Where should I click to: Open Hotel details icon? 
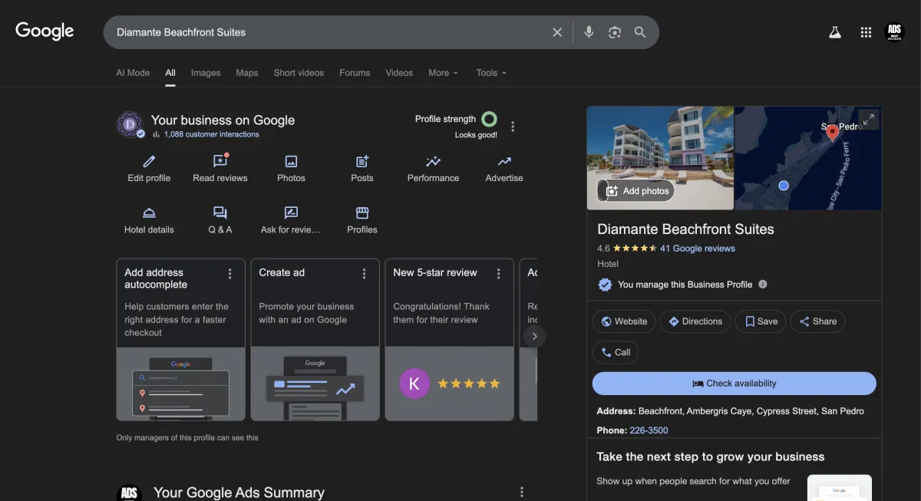point(149,213)
